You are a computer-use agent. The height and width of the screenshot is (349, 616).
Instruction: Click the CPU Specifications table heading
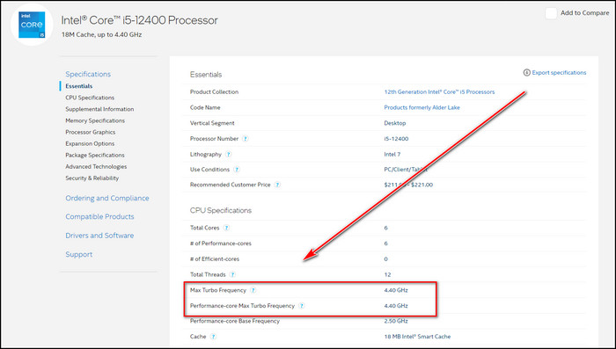[x=221, y=210]
